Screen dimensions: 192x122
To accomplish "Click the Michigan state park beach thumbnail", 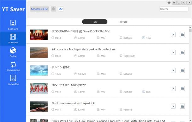I will point(39,53).
